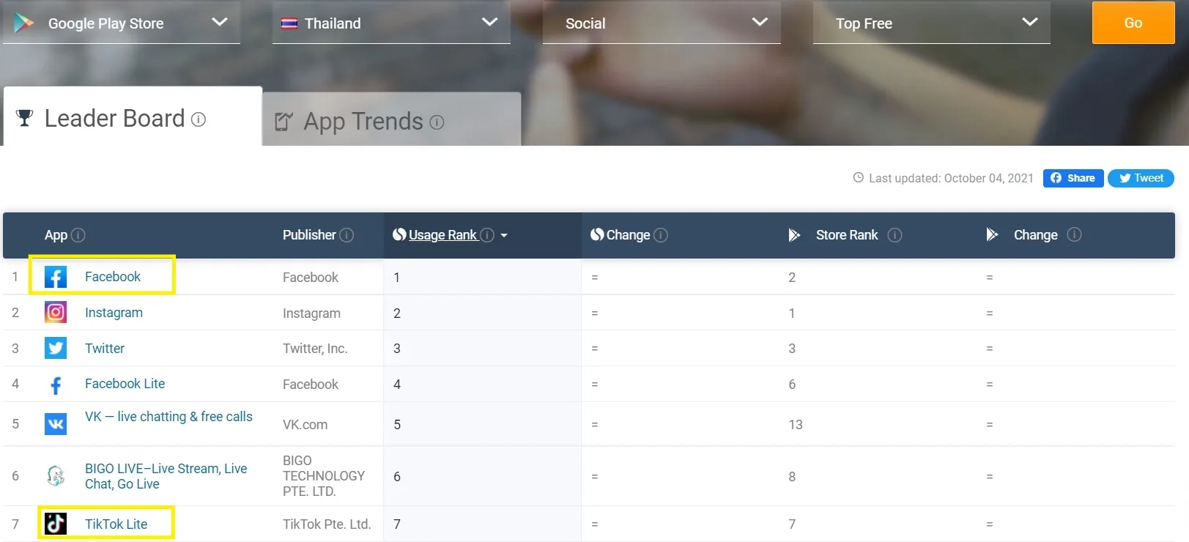Open the Facebook Lite app link
The height and width of the screenshot is (542, 1189).
(125, 384)
